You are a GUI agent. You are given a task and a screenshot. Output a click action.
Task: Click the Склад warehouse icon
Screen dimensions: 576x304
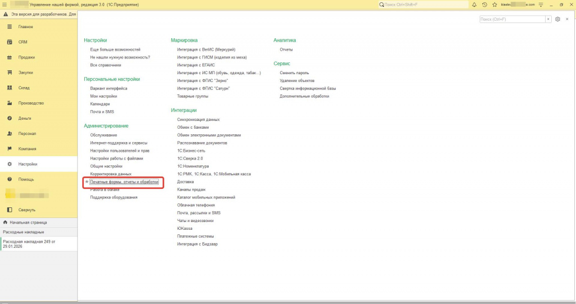pyautogui.click(x=10, y=88)
